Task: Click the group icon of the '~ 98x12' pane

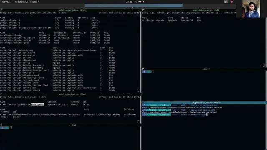Action: click(x=143, y=69)
